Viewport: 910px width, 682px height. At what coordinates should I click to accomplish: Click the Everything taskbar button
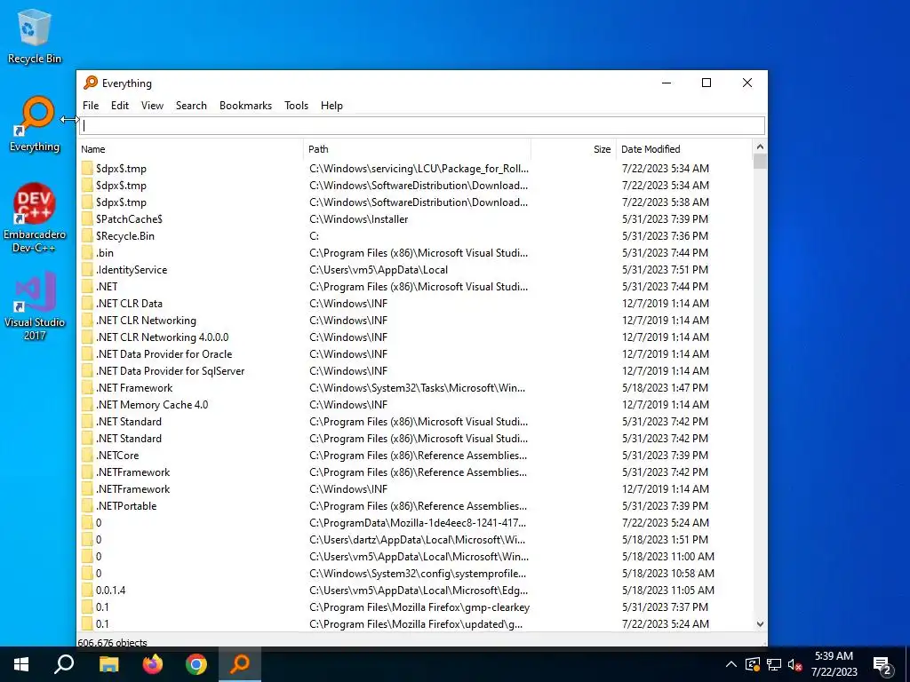click(240, 664)
